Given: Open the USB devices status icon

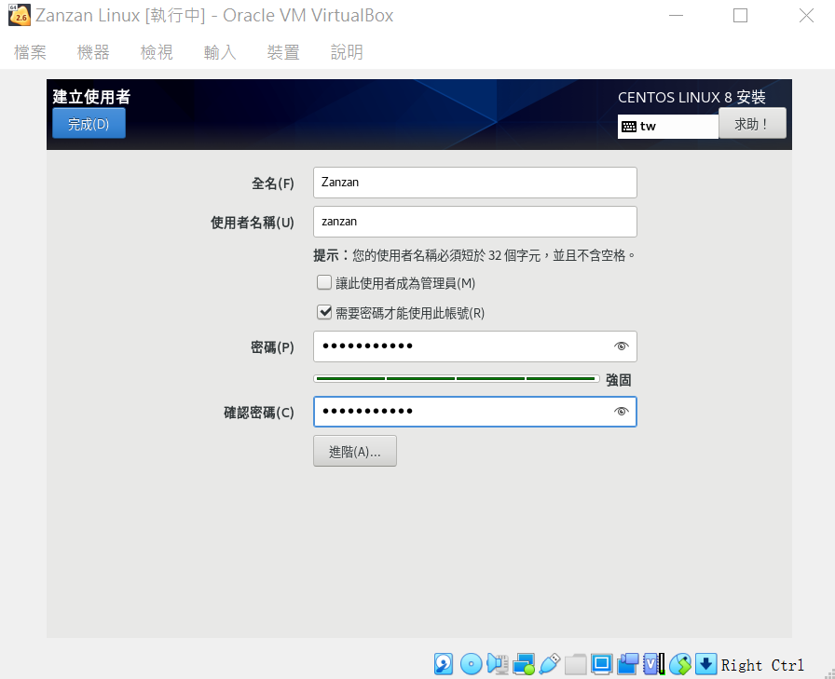Looking at the screenshot, I should click(550, 664).
